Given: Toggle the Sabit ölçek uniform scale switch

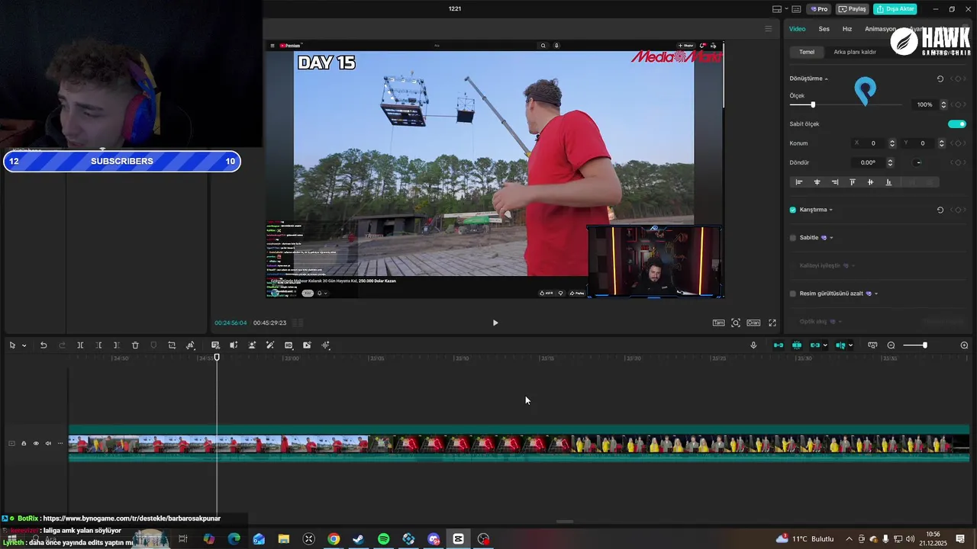Looking at the screenshot, I should [957, 124].
